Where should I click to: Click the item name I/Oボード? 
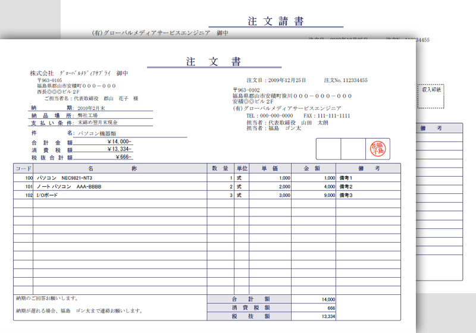[47, 195]
